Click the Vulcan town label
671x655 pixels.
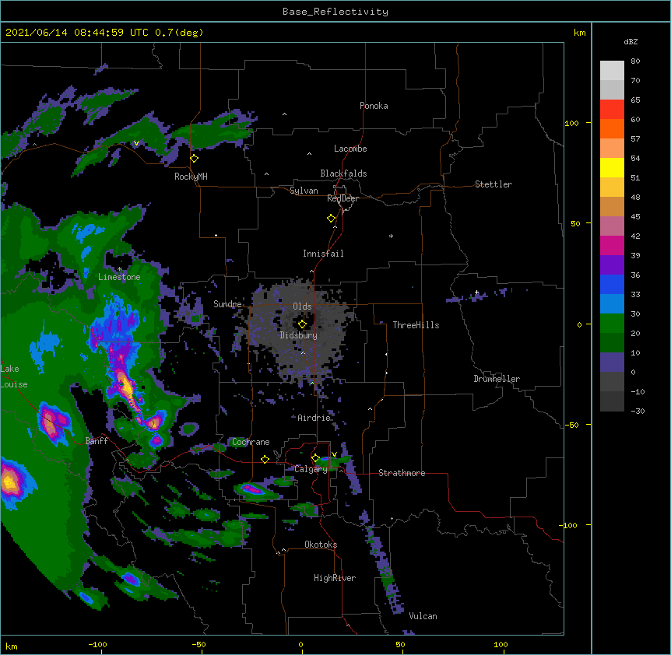pyautogui.click(x=423, y=616)
